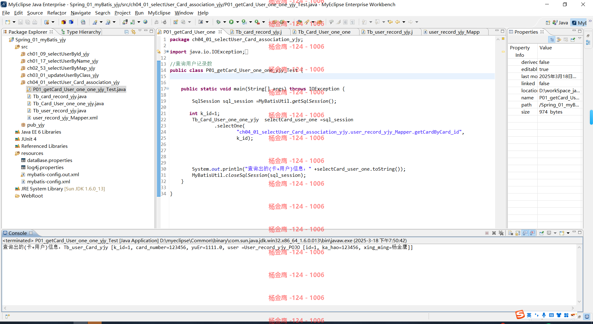Open the MyEclipse menu
Viewport: 593px width, 324px height.
point(159,13)
